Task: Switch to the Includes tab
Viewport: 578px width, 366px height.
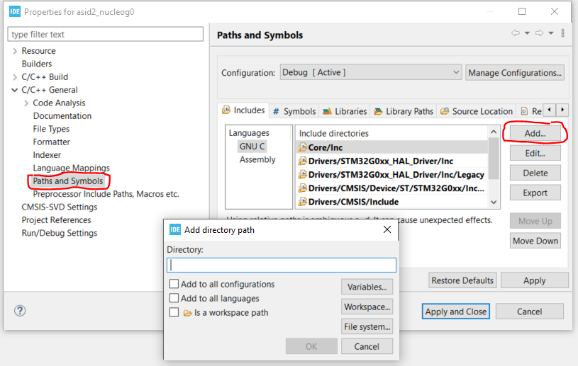Action: [x=244, y=110]
